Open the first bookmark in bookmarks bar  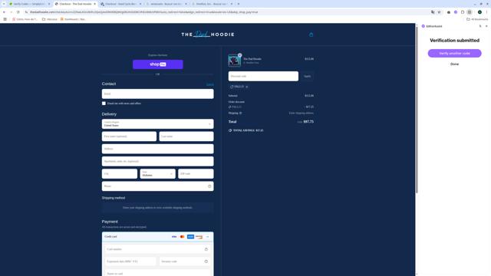(25, 19)
